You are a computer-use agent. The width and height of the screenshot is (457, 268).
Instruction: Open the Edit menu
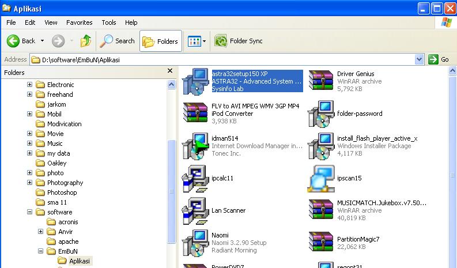[30, 22]
